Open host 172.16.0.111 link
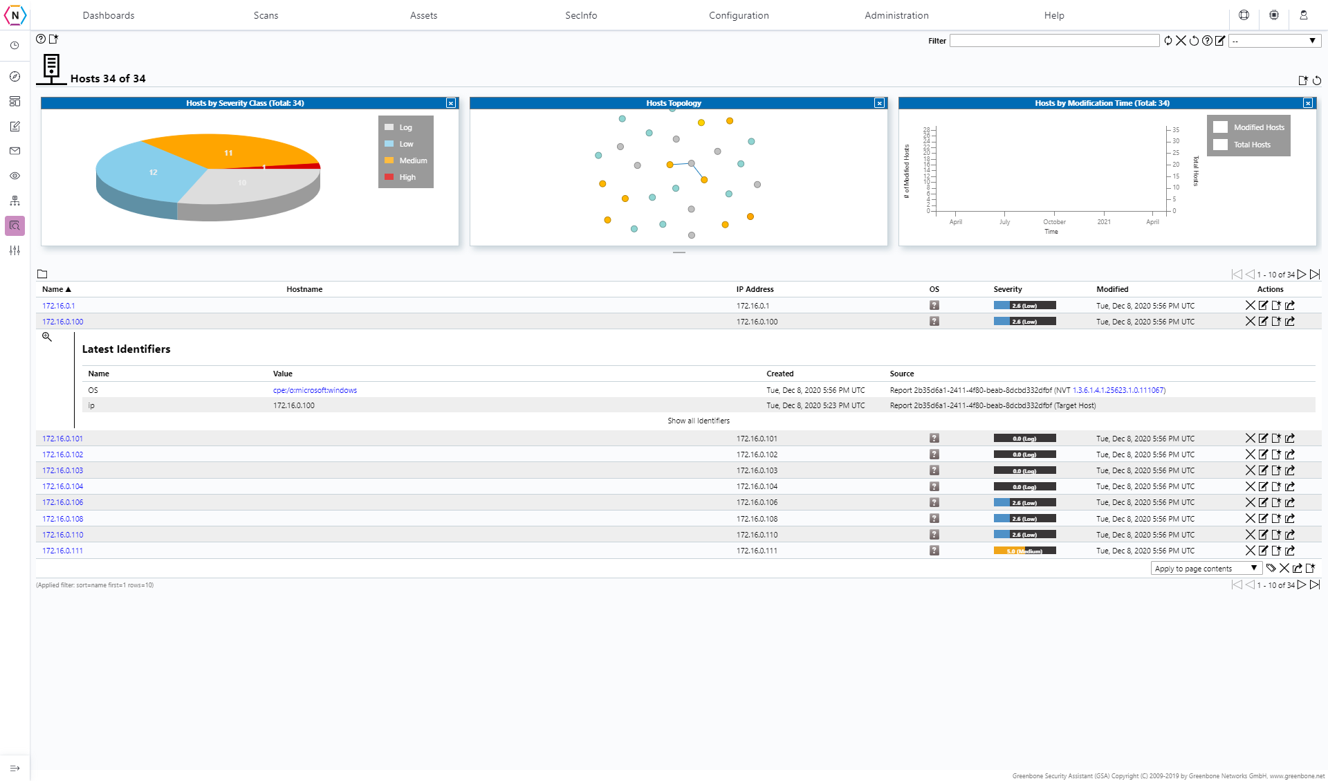The width and height of the screenshot is (1328, 781). [62, 551]
